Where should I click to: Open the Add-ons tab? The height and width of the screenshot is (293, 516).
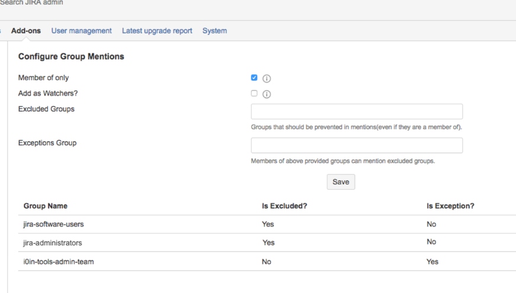26,31
